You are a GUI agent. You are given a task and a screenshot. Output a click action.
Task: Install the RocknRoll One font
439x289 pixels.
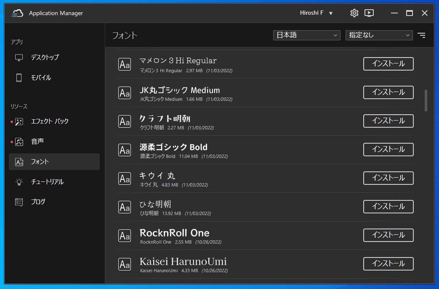pos(388,235)
